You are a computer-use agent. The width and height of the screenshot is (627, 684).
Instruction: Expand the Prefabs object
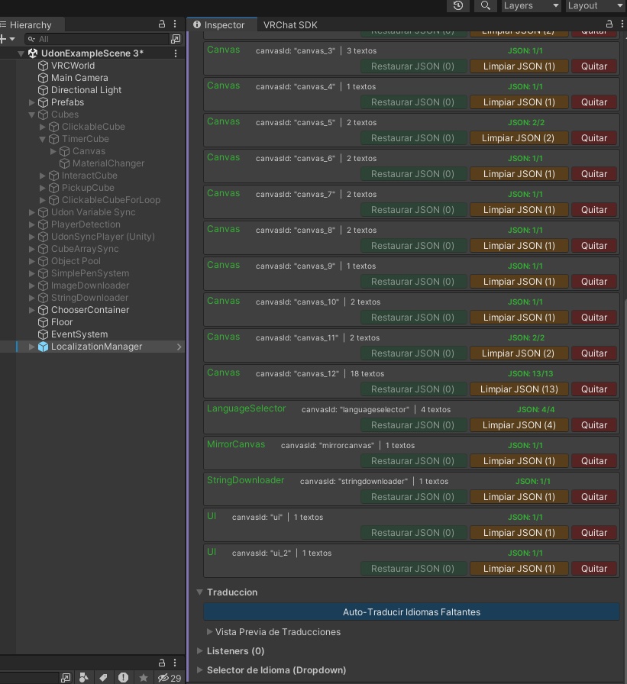pos(31,102)
